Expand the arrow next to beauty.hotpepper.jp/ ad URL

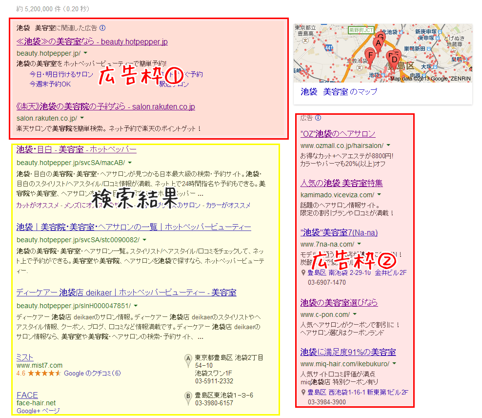click(85, 53)
